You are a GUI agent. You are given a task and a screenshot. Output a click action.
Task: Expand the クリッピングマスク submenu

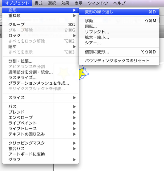[40, 143]
